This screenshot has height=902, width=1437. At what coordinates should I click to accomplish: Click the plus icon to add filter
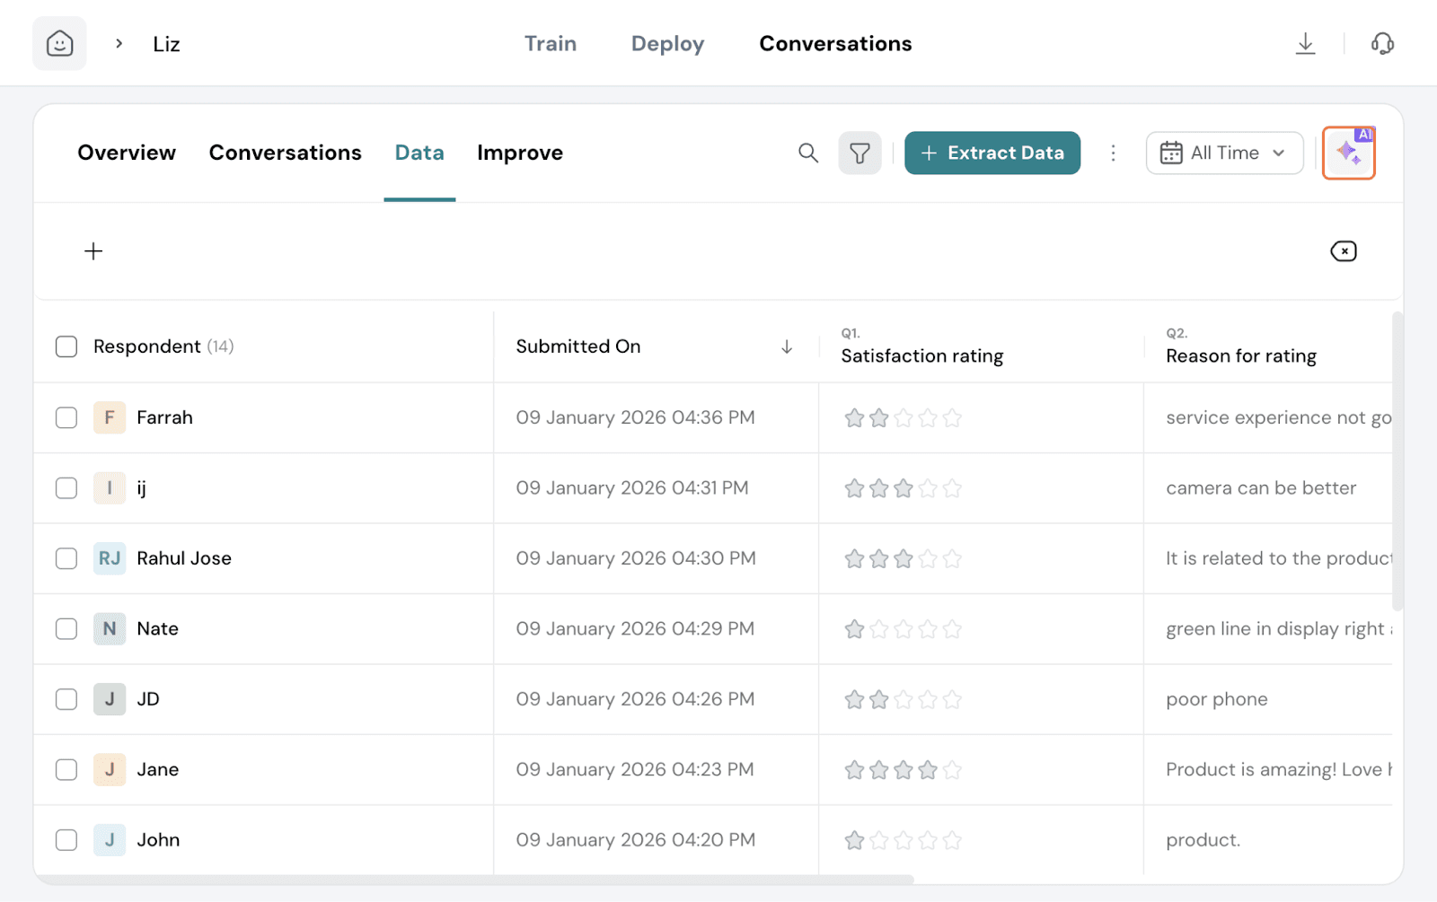(93, 251)
